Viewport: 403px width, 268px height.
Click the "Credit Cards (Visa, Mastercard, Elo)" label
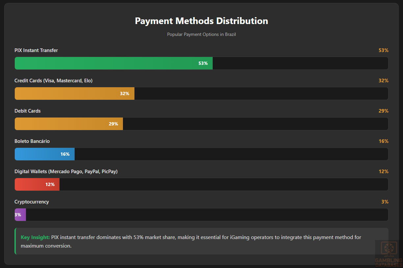pos(54,81)
